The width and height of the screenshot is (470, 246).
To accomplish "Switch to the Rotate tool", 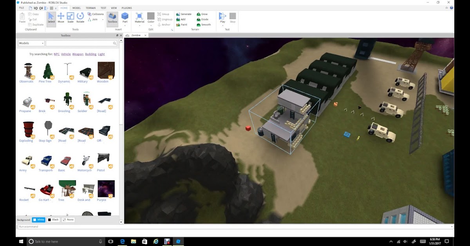I will [x=80, y=18].
